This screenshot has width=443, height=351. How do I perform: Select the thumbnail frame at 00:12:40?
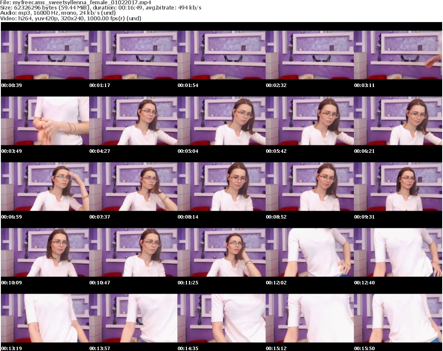coord(398,252)
